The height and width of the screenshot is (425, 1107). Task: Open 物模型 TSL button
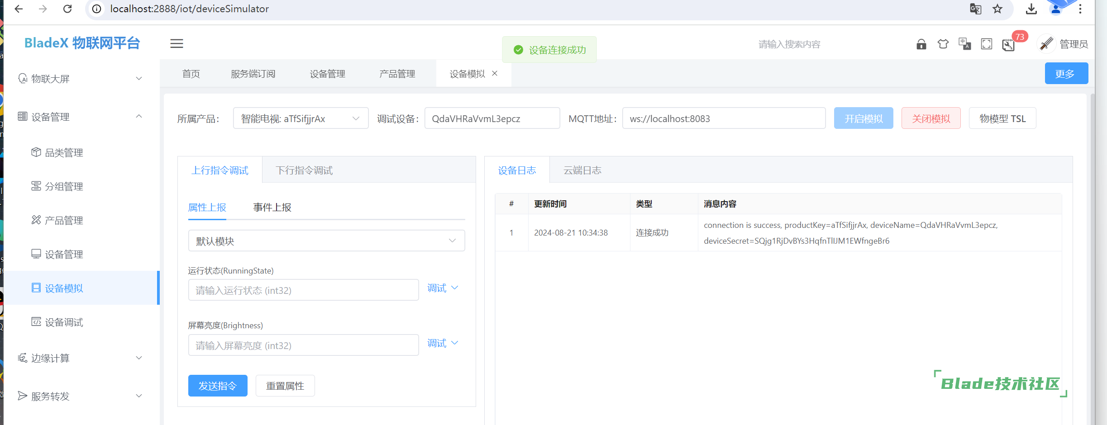1002,118
